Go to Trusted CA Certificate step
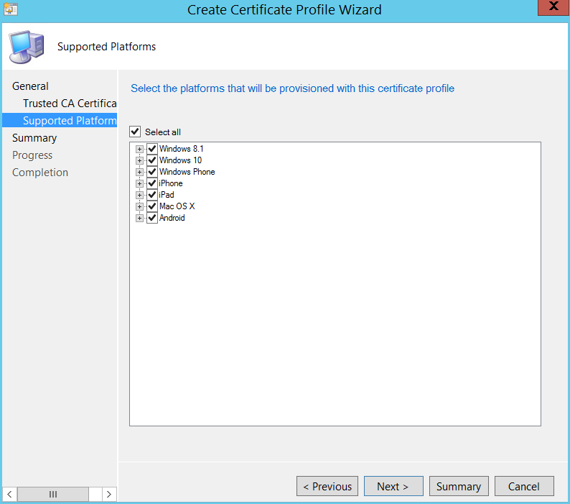Screen dimensions: 570x504 tap(70, 104)
